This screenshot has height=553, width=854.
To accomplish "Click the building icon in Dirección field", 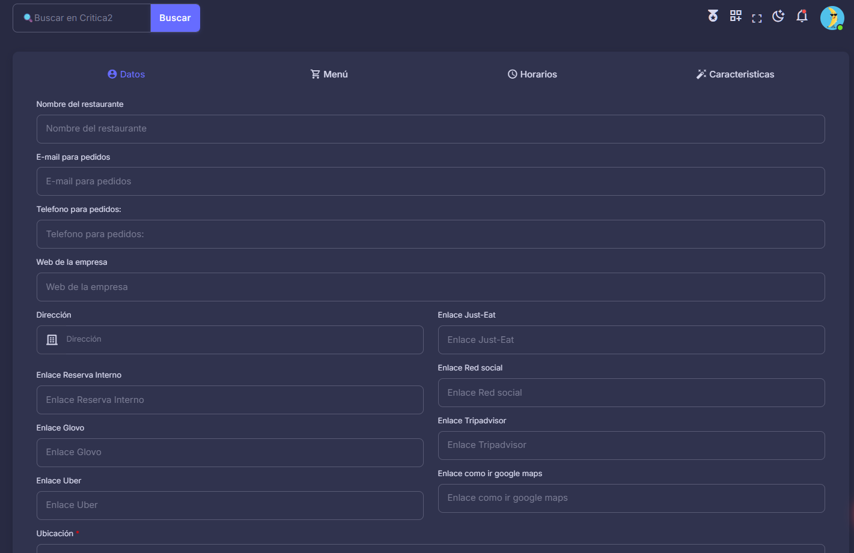I will pyautogui.click(x=52, y=340).
